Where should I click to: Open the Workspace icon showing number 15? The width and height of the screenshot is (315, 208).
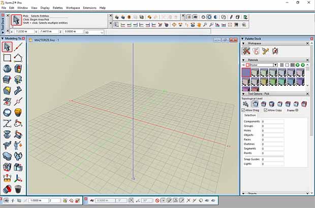pyautogui.click(x=256, y=51)
